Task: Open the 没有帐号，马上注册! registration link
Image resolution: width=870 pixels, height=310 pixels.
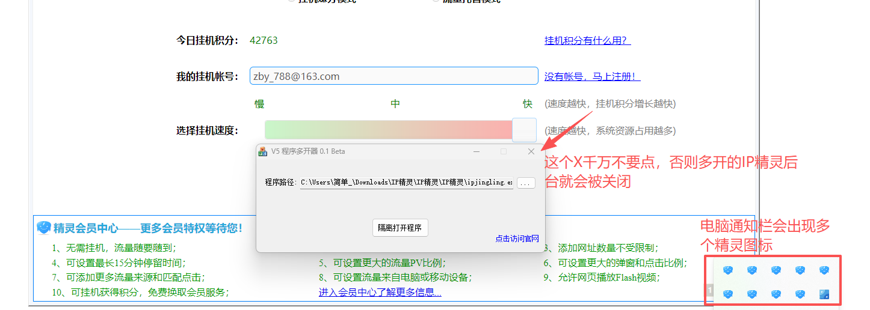Action: pos(592,76)
